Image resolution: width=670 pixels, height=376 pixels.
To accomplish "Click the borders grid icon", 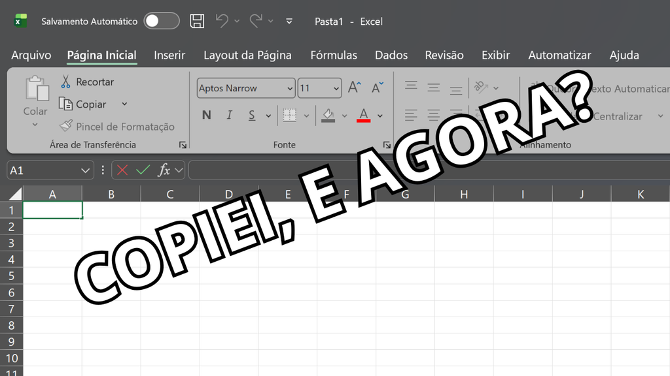I will [x=290, y=115].
